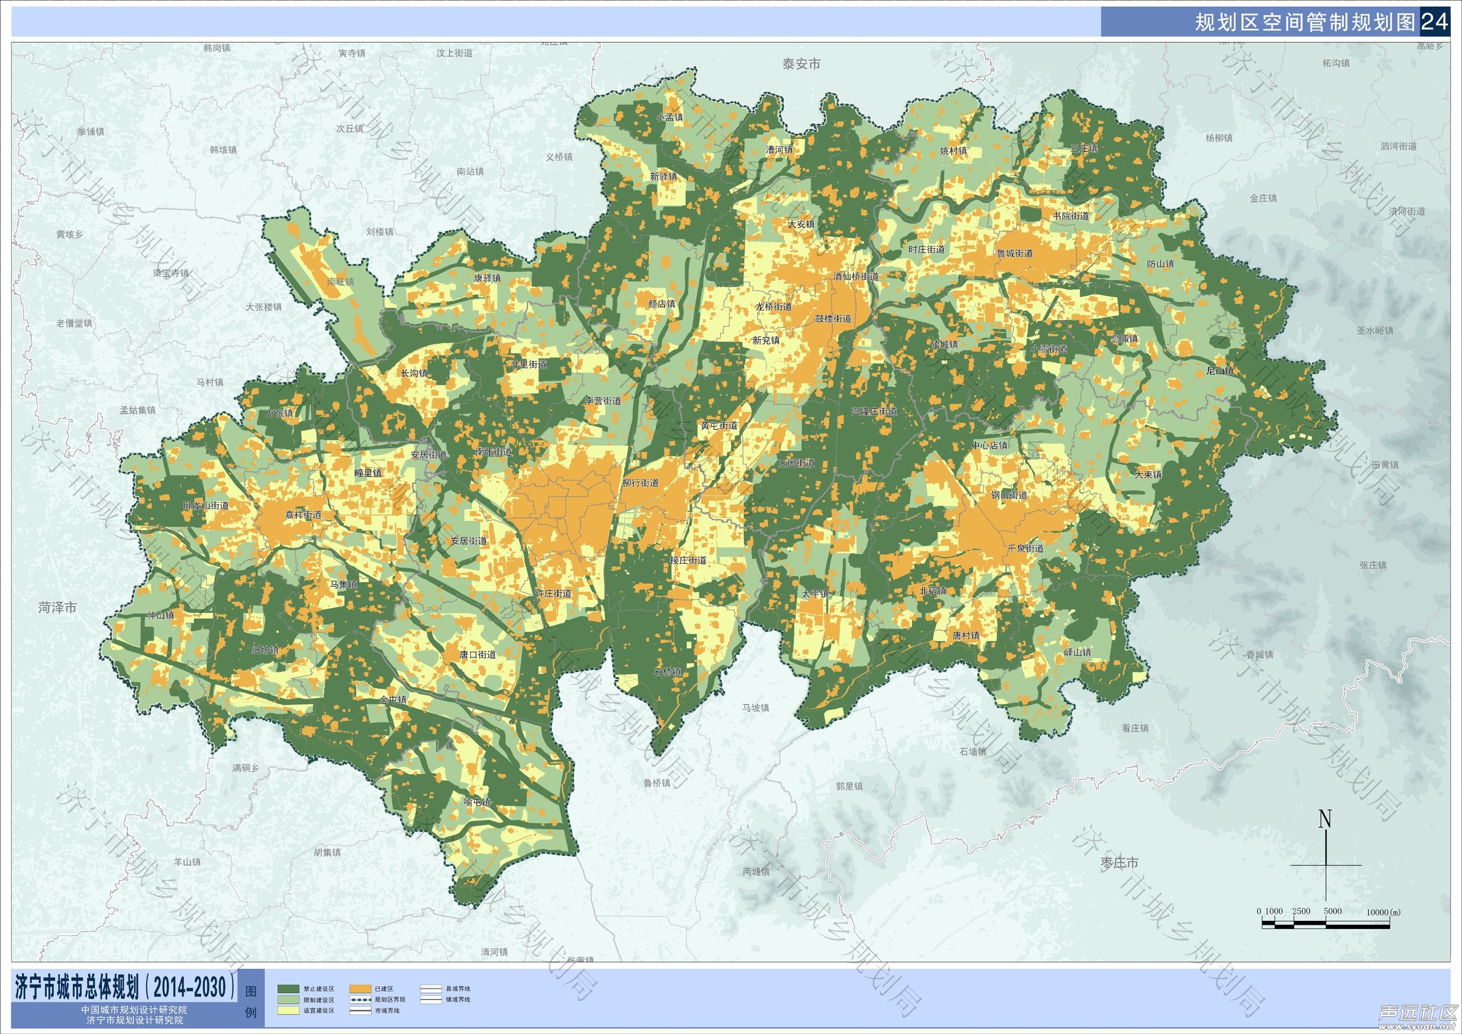The image size is (1462, 1034).
Task: Click the 小孟镇 map label
Action: (x=670, y=118)
